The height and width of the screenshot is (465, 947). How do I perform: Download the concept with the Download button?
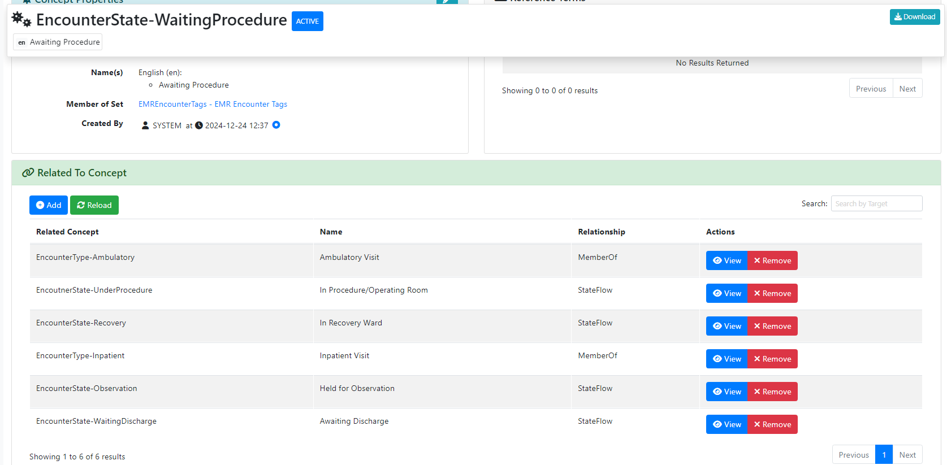914,17
